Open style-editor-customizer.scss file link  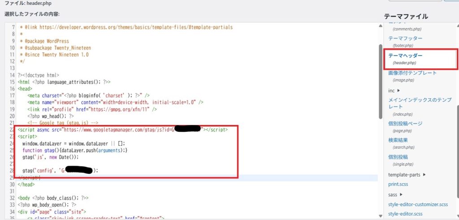pos(418,204)
